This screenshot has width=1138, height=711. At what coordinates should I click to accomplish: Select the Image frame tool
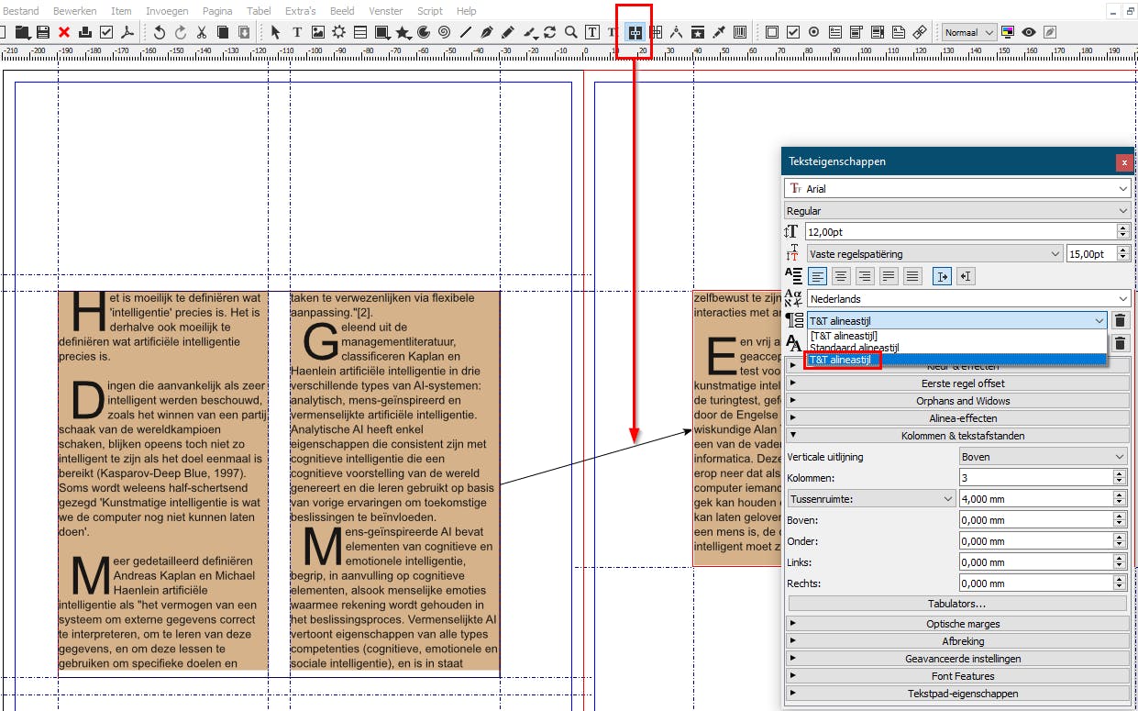click(x=318, y=32)
